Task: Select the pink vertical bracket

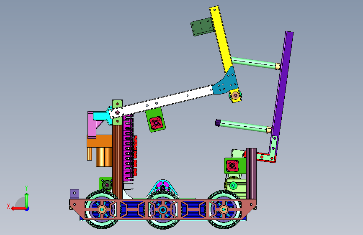Action: [x=91, y=125]
